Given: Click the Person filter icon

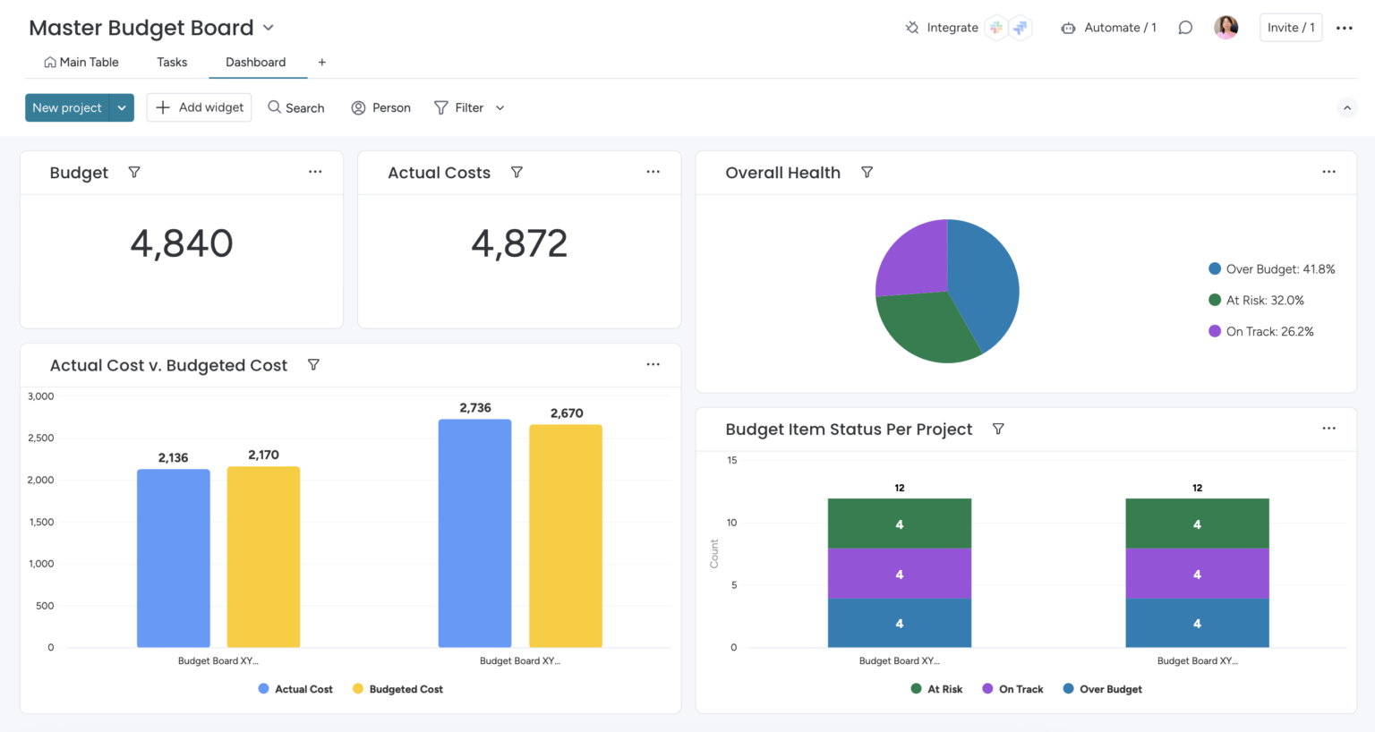Looking at the screenshot, I should coord(358,107).
